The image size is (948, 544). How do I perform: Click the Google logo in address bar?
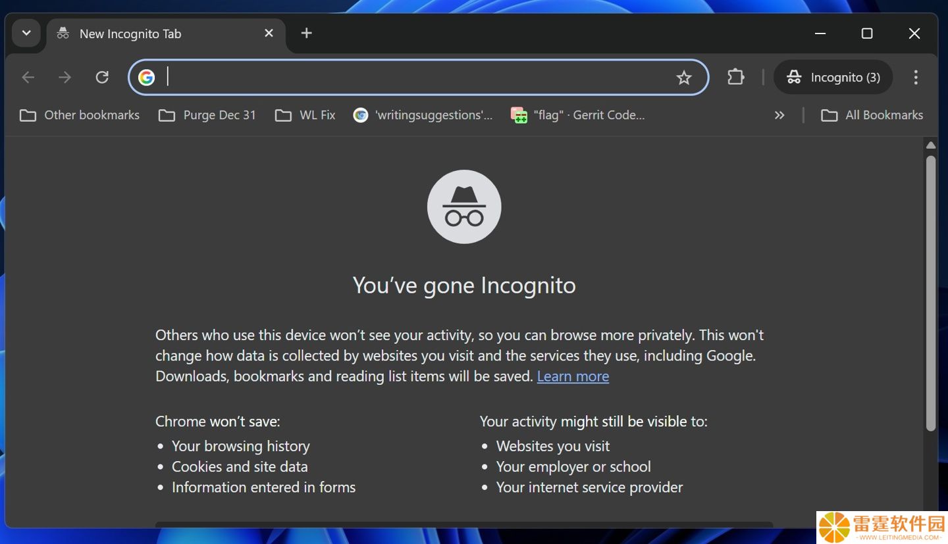146,78
